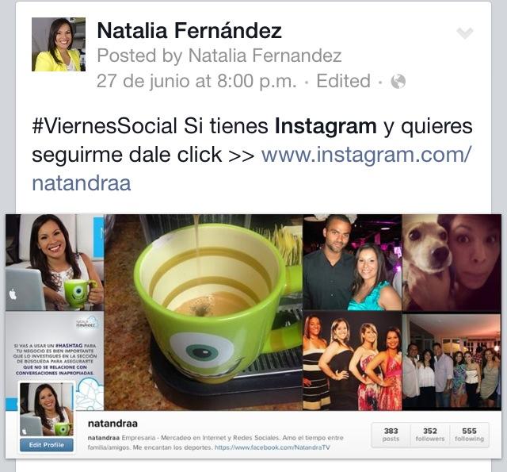The image size is (507, 472).
Task: Click the 555 following counter
Action: [469, 435]
